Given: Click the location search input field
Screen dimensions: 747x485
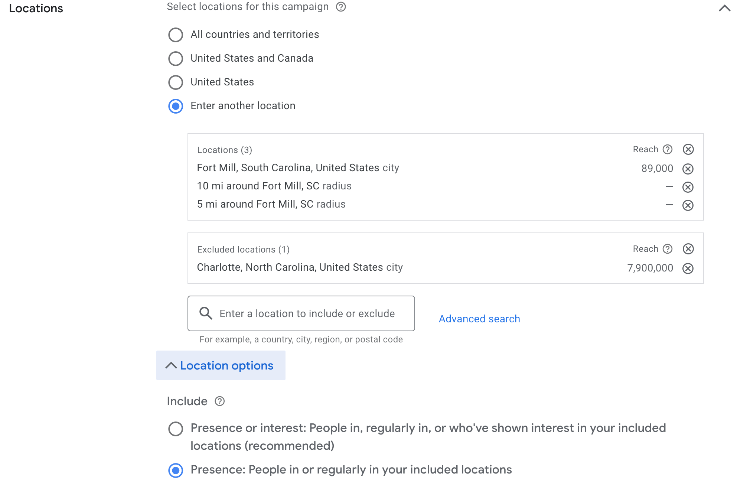Looking at the screenshot, I should 301,313.
